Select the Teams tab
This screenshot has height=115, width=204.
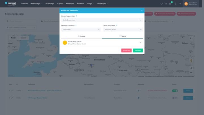(x=122, y=36)
